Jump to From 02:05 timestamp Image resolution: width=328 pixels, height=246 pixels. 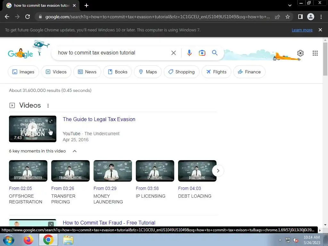20,188
